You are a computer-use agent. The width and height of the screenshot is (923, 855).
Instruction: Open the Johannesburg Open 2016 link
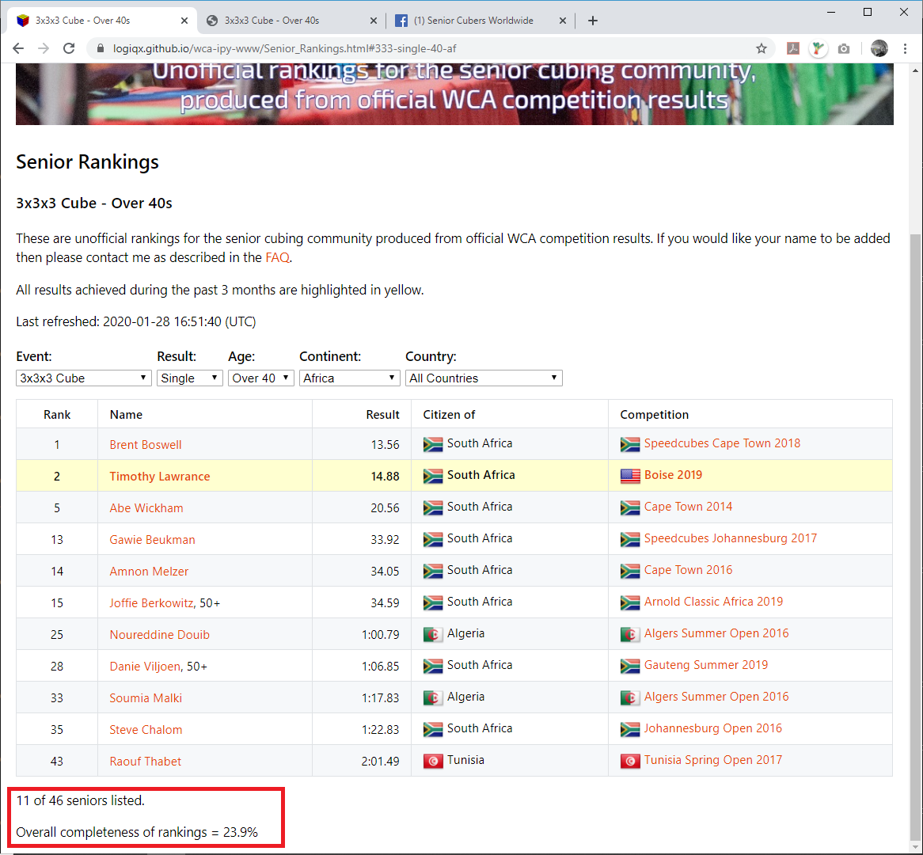tap(713, 728)
